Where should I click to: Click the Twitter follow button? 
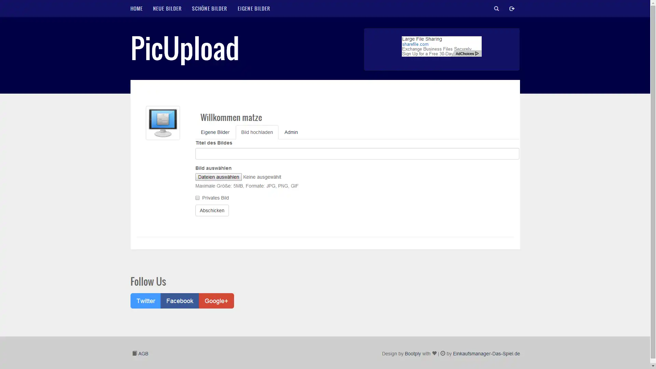(x=146, y=301)
